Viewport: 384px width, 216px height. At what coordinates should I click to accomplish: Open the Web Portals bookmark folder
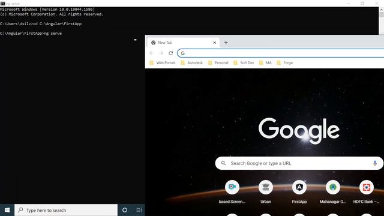pyautogui.click(x=163, y=63)
